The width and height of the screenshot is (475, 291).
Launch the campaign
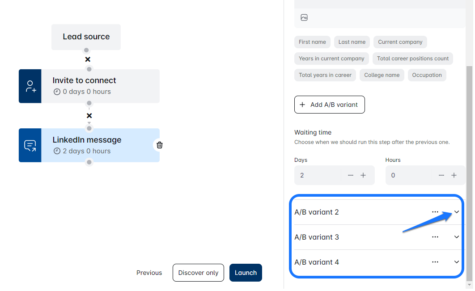click(x=246, y=273)
